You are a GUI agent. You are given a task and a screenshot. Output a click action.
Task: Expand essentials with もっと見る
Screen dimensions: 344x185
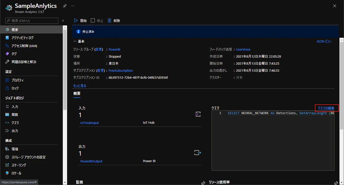click(x=80, y=86)
